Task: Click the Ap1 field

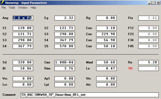Action: [65, 79]
